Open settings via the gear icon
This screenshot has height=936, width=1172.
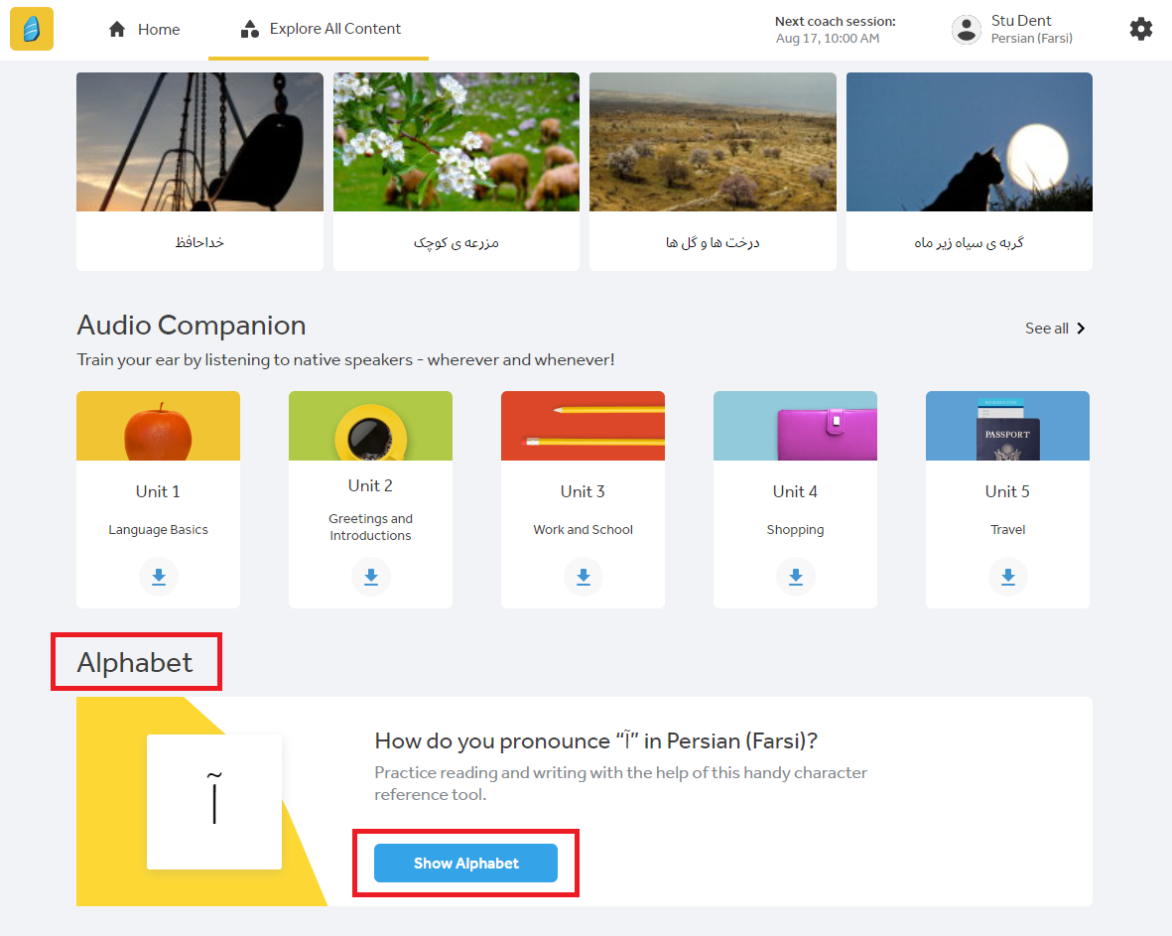[1141, 29]
